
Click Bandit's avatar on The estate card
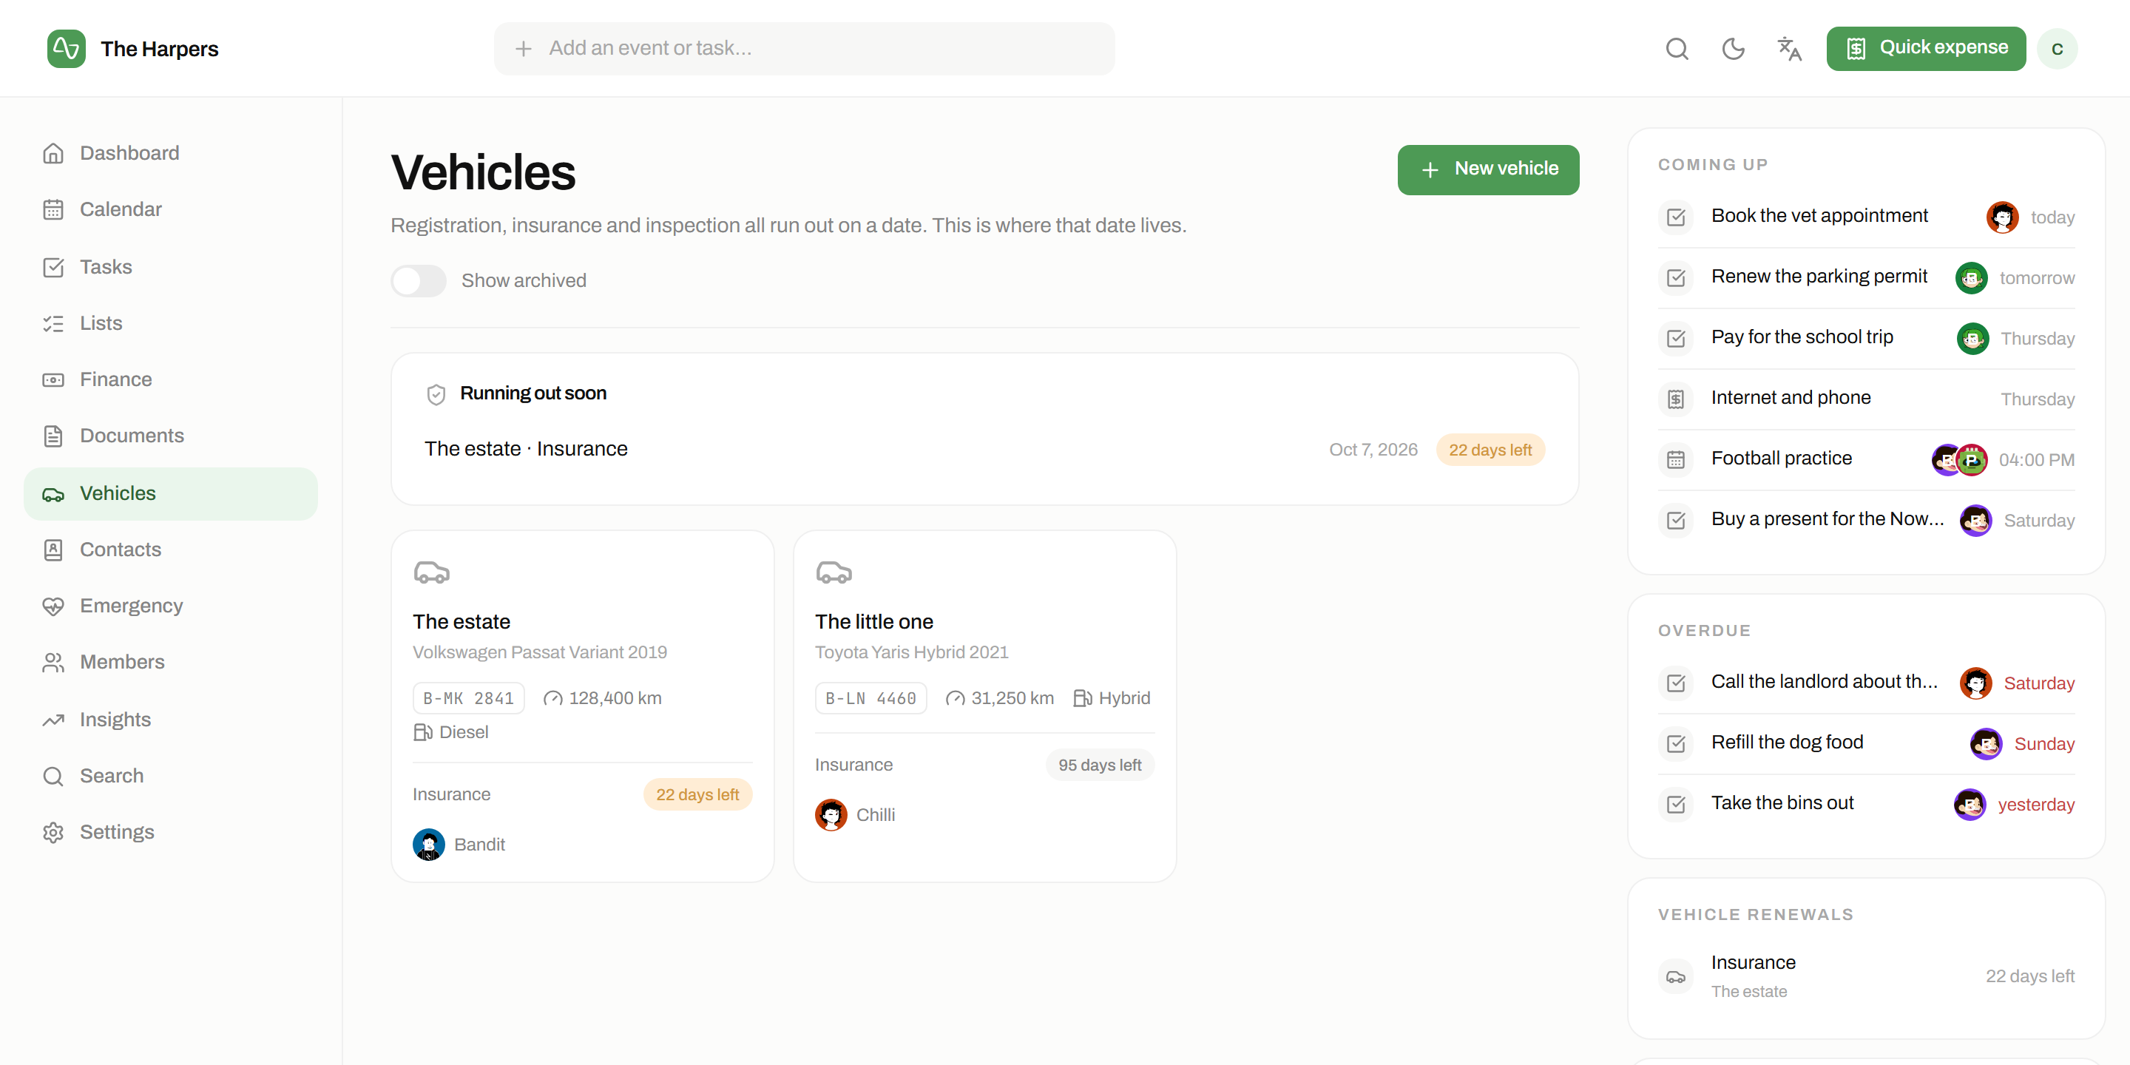pyautogui.click(x=428, y=844)
